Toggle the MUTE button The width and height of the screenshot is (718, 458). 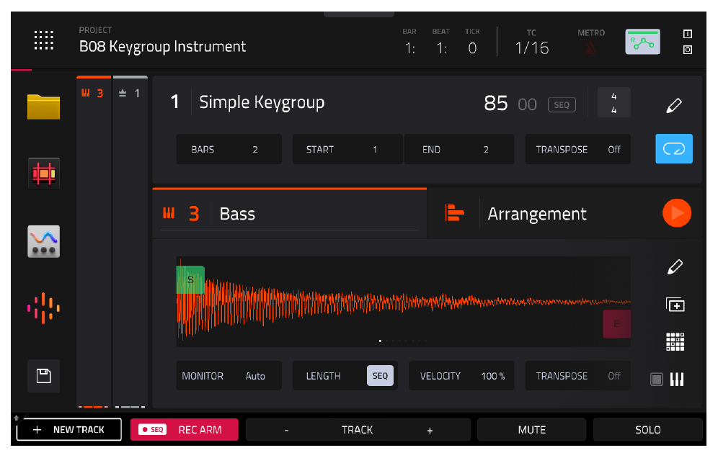click(531, 430)
